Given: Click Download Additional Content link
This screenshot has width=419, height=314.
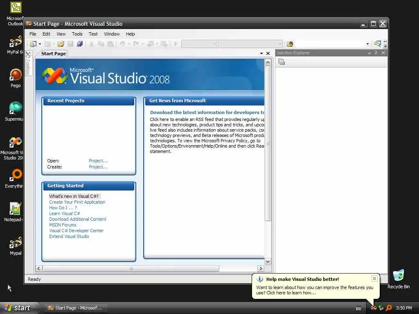Looking at the screenshot, I should click(x=77, y=219).
